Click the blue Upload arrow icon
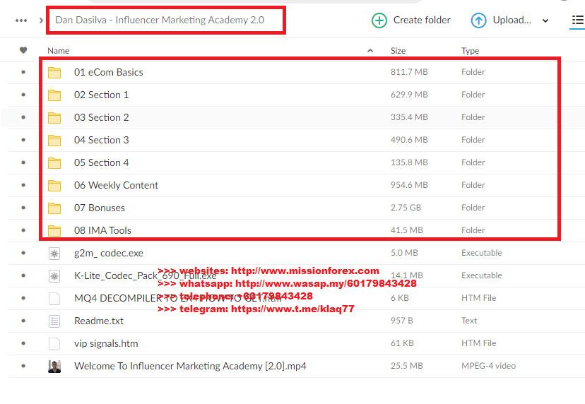This screenshot has width=585, height=404. tap(479, 20)
